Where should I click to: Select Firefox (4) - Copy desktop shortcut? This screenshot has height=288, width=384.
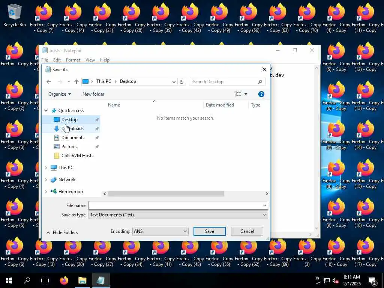[336, 18]
